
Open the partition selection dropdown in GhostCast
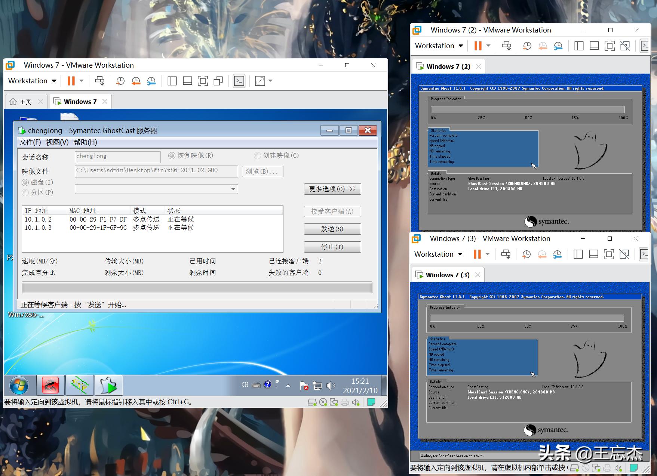tap(233, 189)
